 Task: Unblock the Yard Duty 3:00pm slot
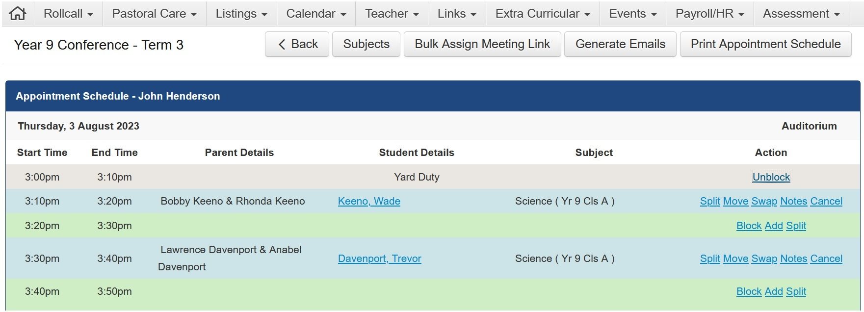coord(771,177)
